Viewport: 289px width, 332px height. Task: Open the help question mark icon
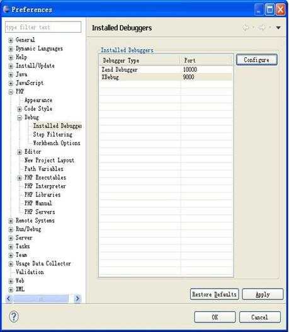(x=14, y=317)
